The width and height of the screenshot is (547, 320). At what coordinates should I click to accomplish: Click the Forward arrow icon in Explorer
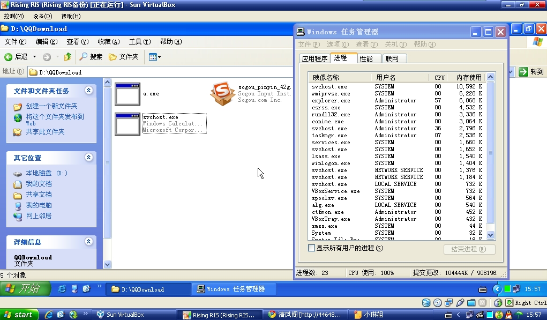tap(47, 57)
